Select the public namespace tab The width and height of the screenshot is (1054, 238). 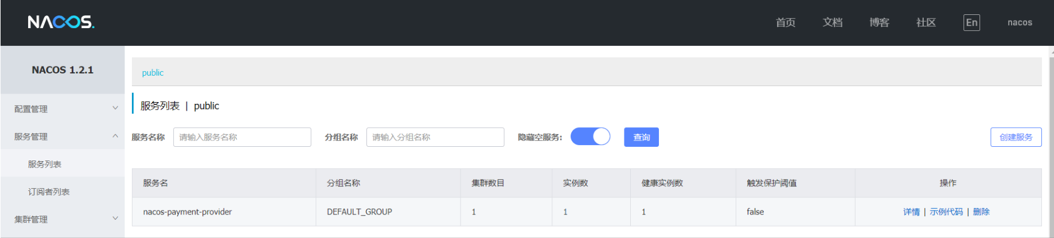(153, 73)
